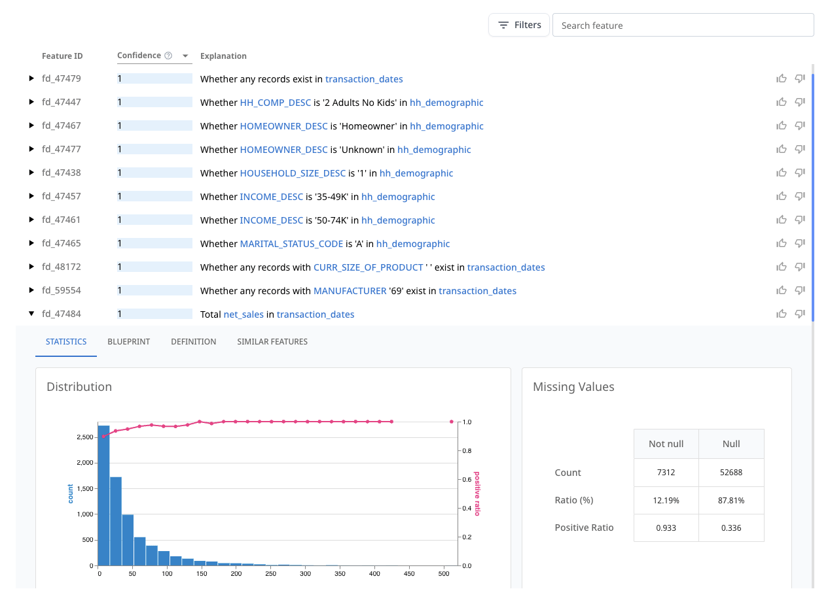
Task: Click the funnel icon in the Filters button
Action: click(x=503, y=24)
